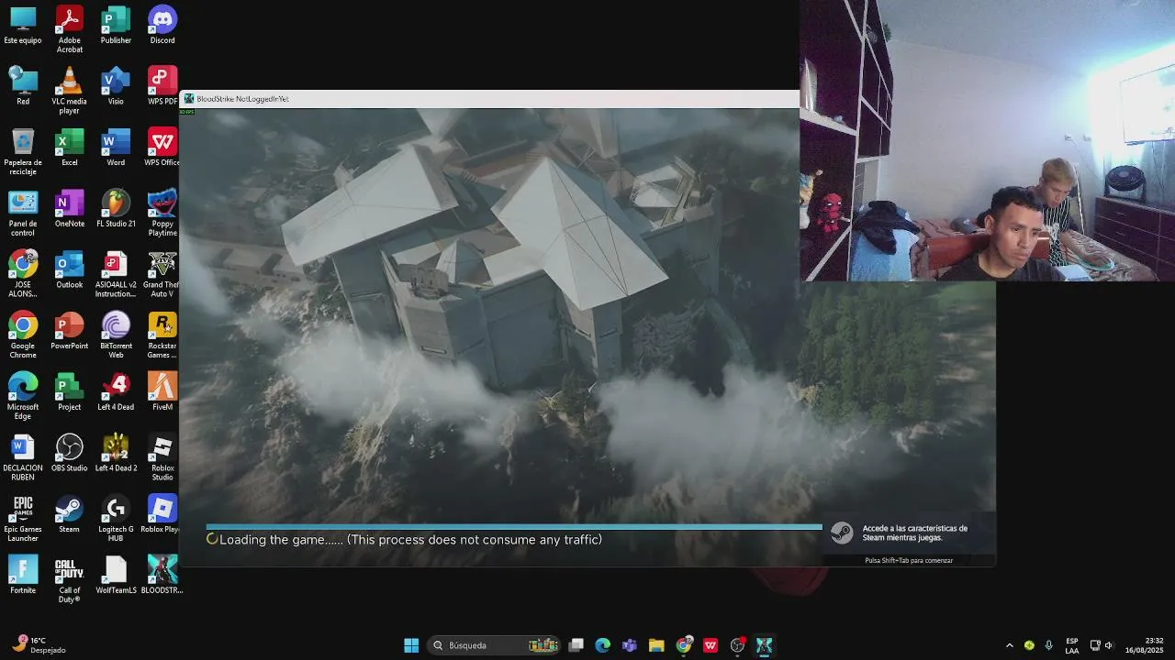The image size is (1175, 660).
Task: Select the JOSE ALONS Chrome profile shortcut
Action: (x=23, y=274)
